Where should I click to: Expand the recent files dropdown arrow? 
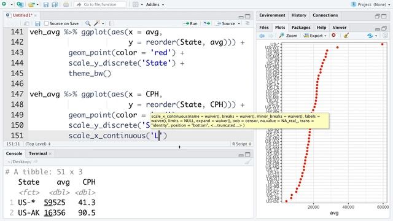coord(37,4)
